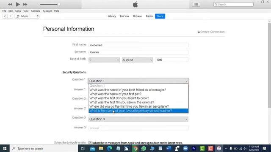The height and width of the screenshot is (152, 271).
Task: Open red Camtasia recorder icon on taskbar
Action: click(210, 148)
